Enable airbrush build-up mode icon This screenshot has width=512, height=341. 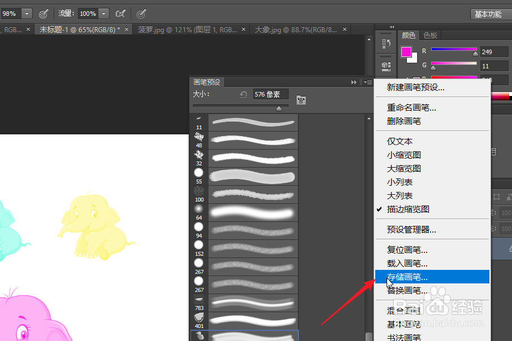click(x=120, y=14)
